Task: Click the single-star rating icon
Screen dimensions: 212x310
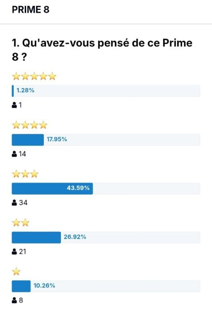Action: 16,272
